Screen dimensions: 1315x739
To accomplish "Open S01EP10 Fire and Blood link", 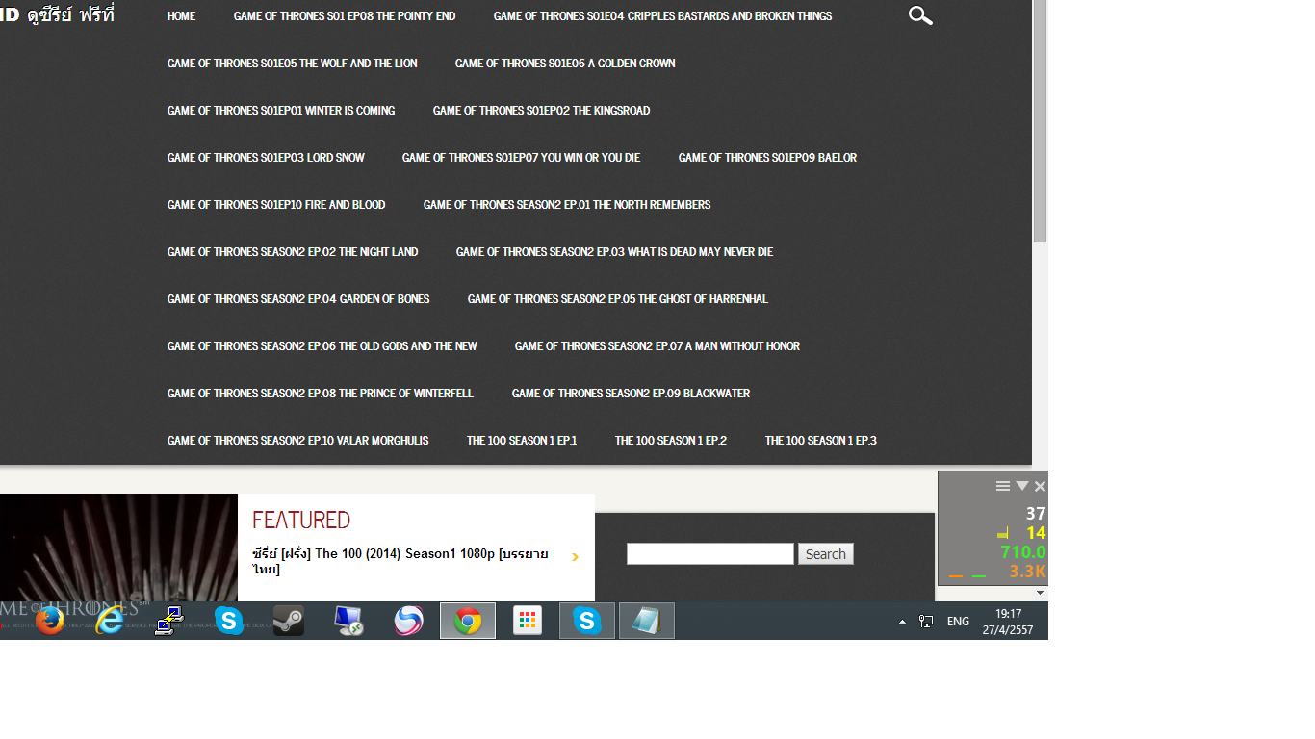I will click(x=276, y=205).
